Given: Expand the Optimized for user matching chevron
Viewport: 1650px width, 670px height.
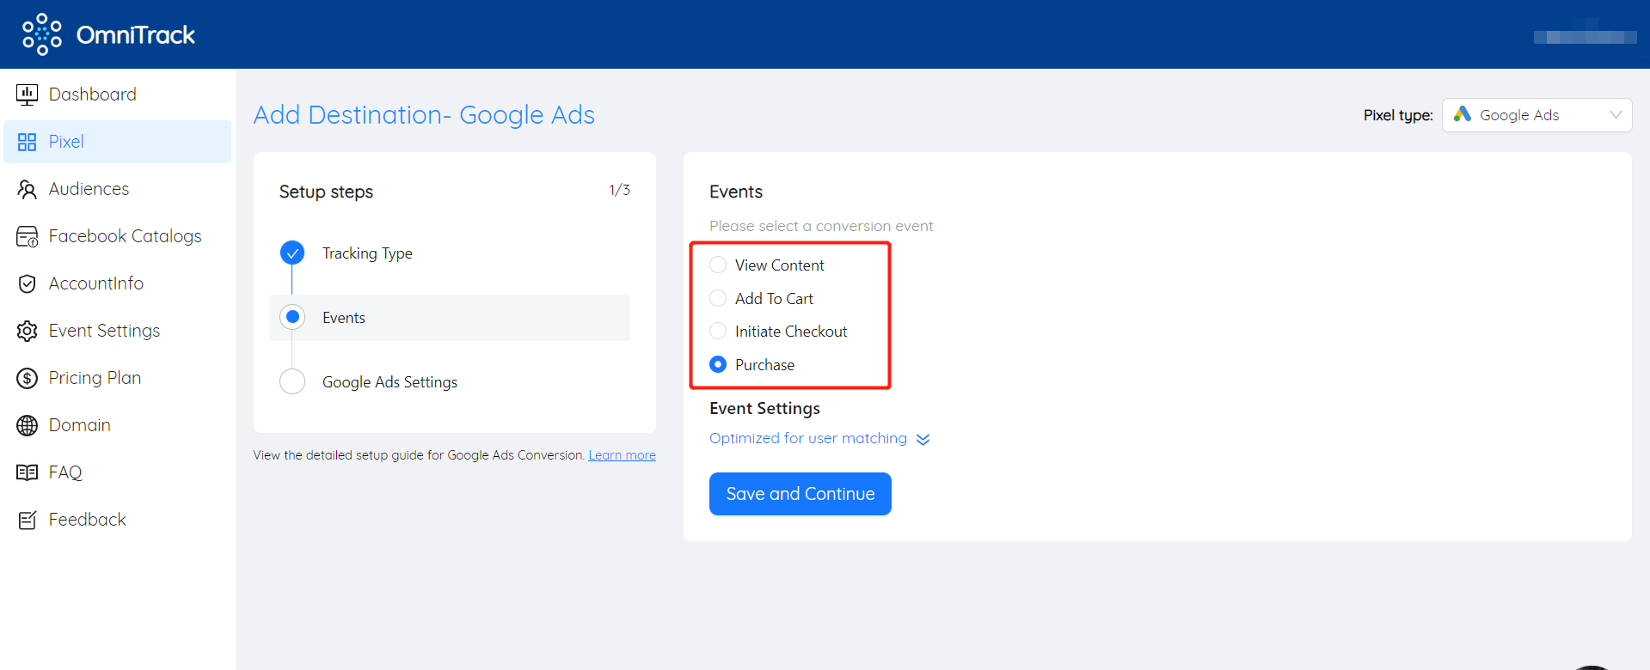Looking at the screenshot, I should 923,439.
